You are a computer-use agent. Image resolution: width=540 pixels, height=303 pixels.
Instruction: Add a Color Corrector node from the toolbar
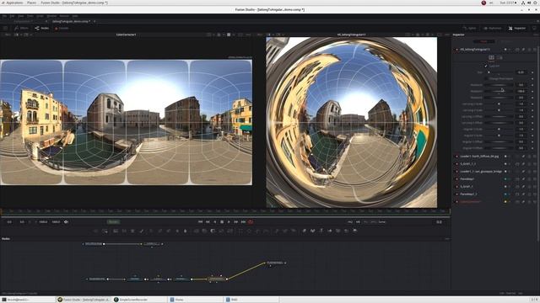point(151,231)
